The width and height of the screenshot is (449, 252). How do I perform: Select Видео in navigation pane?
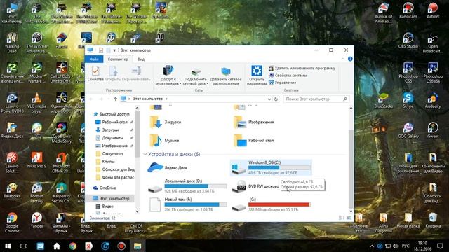(107, 206)
